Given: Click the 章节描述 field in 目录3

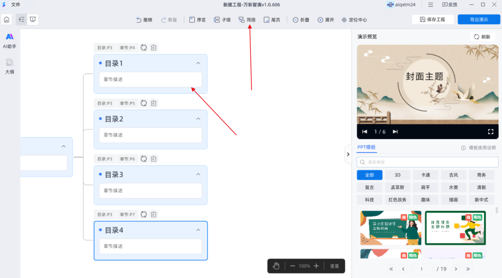Looking at the screenshot, I should point(151,190).
